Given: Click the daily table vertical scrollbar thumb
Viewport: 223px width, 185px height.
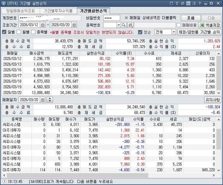Looking at the screenshot, I should [219, 73].
